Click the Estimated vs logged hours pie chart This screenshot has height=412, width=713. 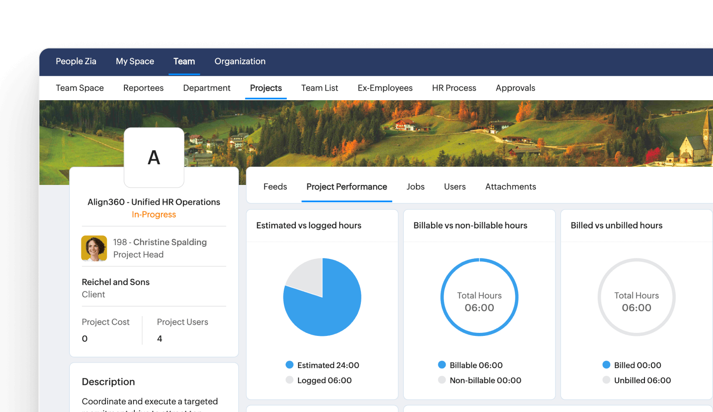tap(322, 297)
